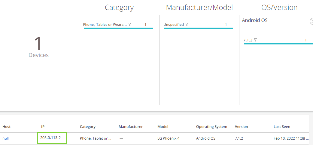This screenshot has height=145, width=313.
Task: Click the filter icon beside Phone, Tablet category
Action: click(x=130, y=25)
